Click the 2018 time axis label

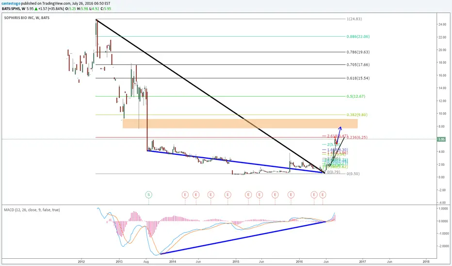[426, 261]
